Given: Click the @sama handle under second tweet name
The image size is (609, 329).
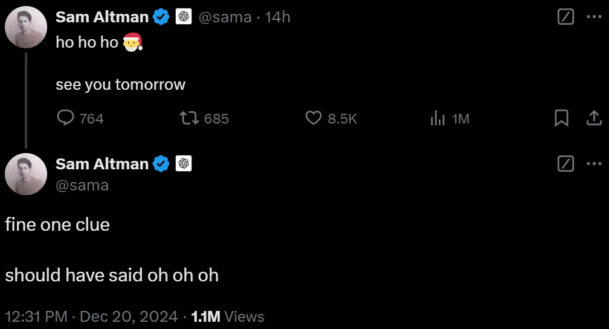Looking at the screenshot, I should (82, 184).
